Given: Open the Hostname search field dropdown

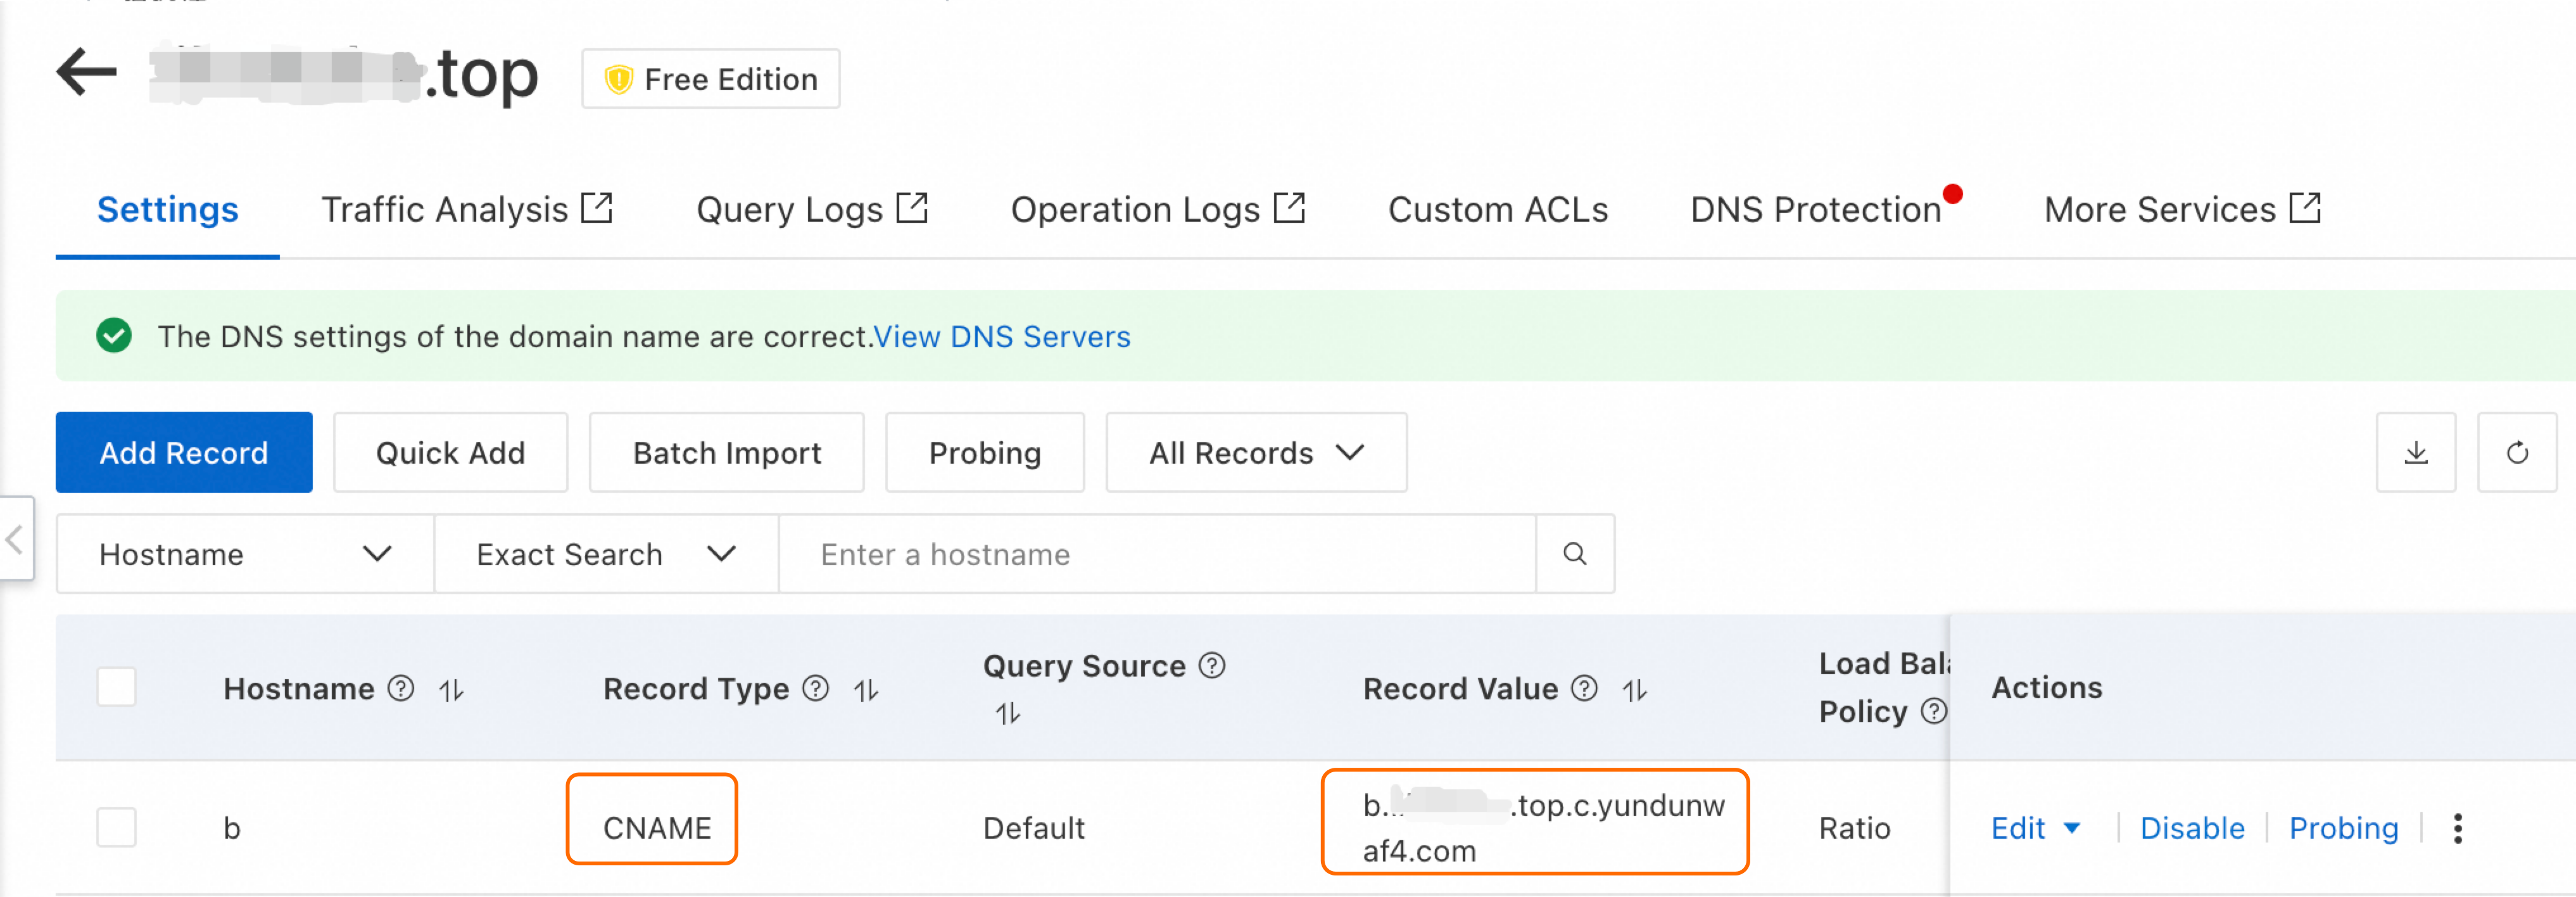Looking at the screenshot, I should [245, 554].
